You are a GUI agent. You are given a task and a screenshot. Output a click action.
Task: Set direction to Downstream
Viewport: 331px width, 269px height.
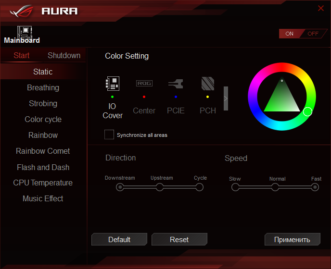[x=120, y=187]
